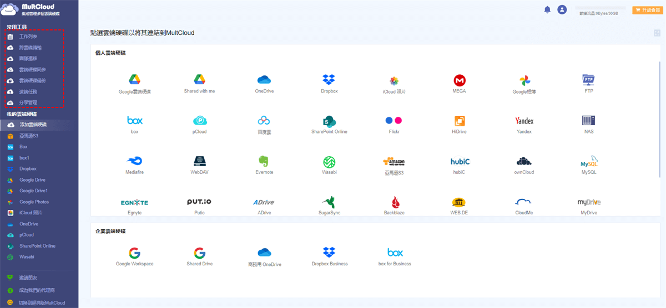
Task: Add Google Drive personal cloud
Action: pyautogui.click(x=134, y=84)
